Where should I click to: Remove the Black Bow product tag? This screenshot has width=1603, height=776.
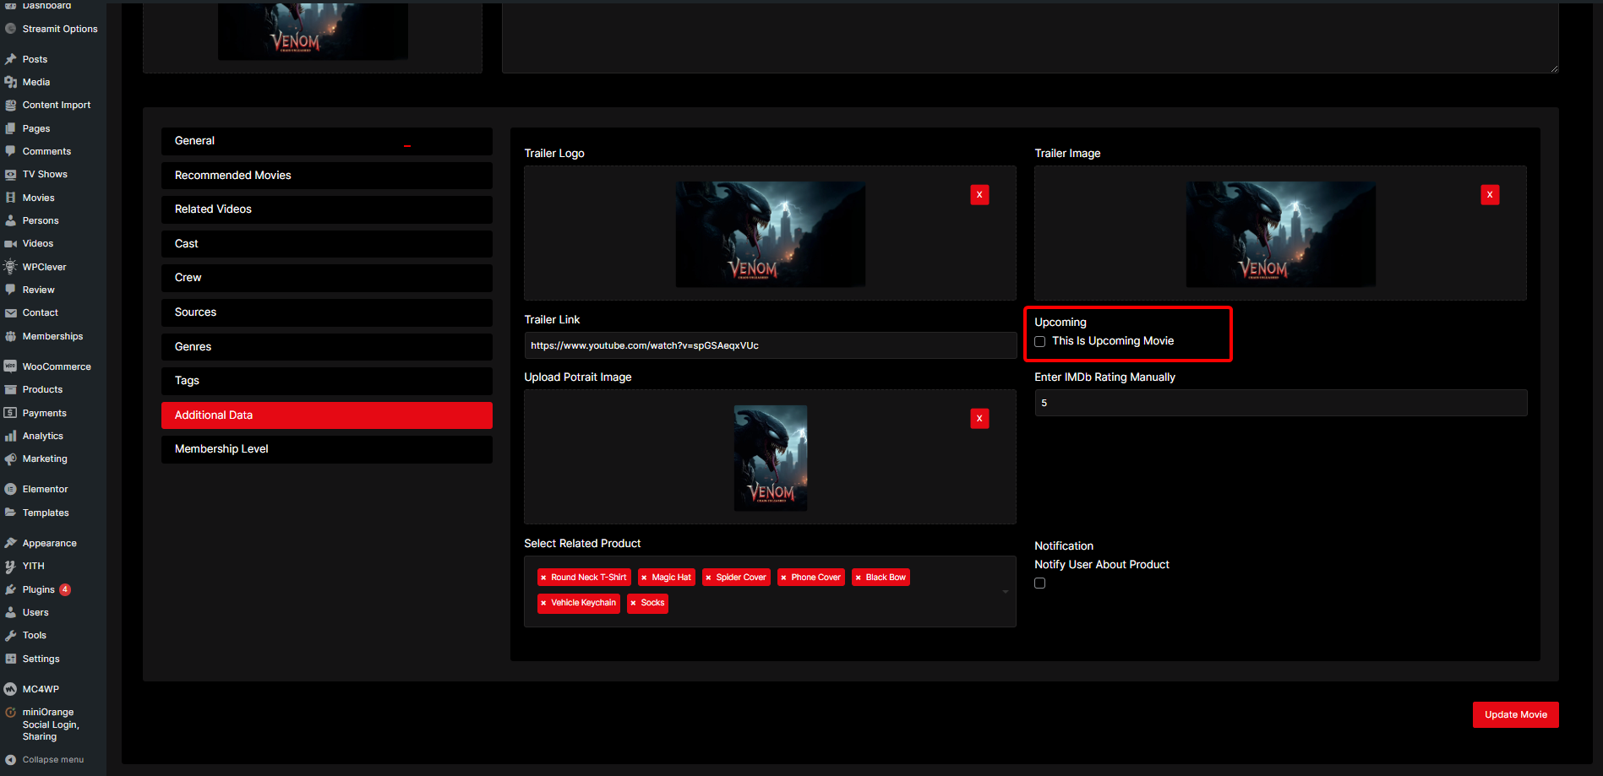[x=858, y=578]
